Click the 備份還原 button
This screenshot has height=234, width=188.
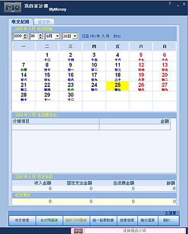(147, 220)
